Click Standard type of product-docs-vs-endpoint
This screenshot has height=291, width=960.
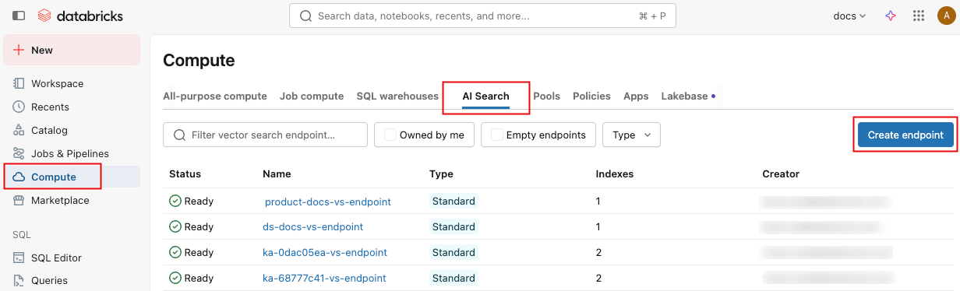coord(454,201)
